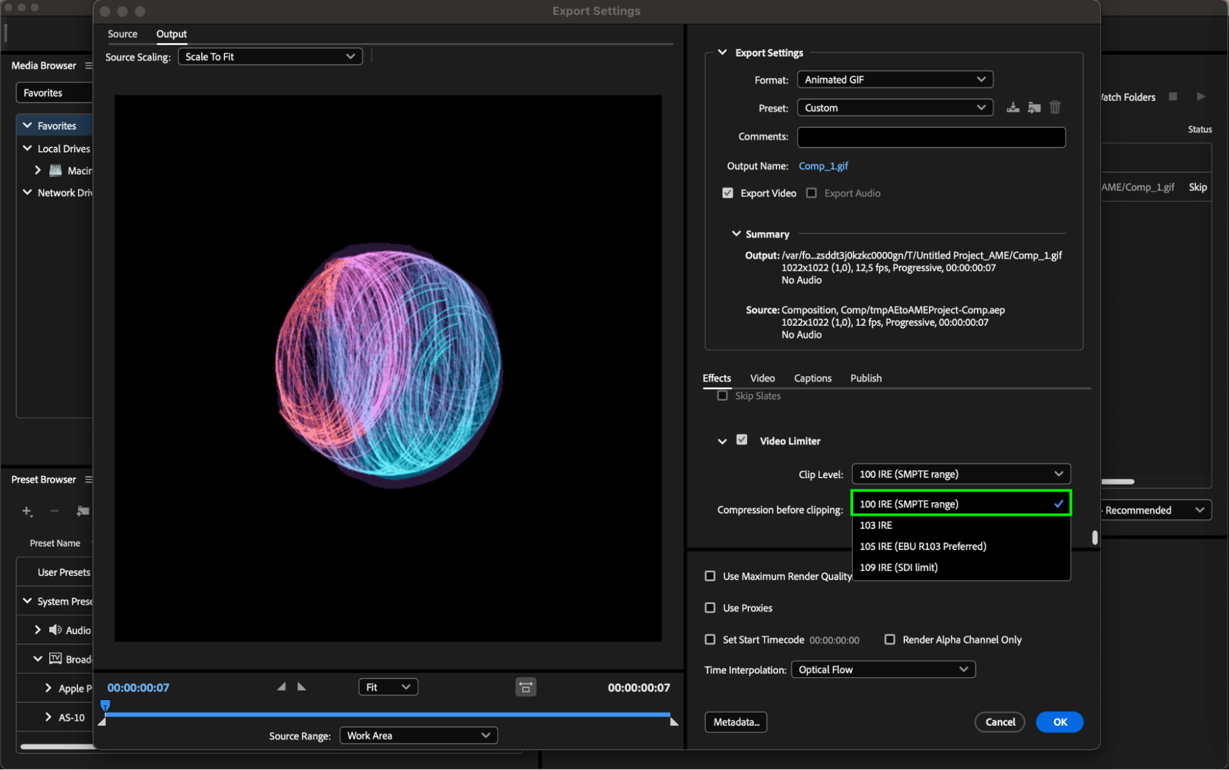Click the Set Out Point triangle icon
This screenshot has width=1229, height=770.
(x=301, y=686)
